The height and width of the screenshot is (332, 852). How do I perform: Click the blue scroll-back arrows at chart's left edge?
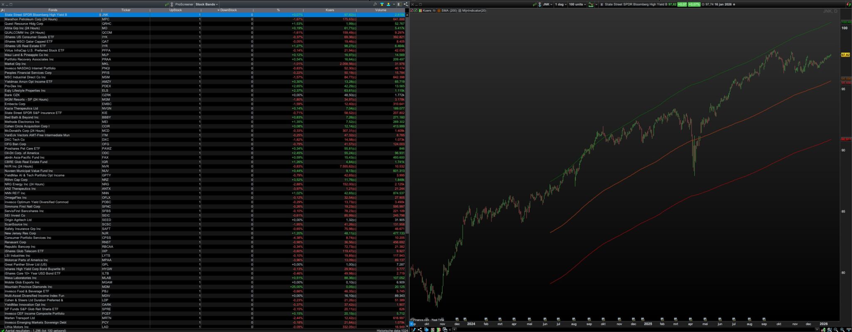[x=412, y=324]
